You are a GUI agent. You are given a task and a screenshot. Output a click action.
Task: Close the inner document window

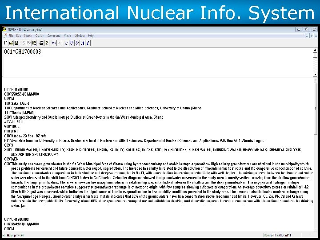316,36
